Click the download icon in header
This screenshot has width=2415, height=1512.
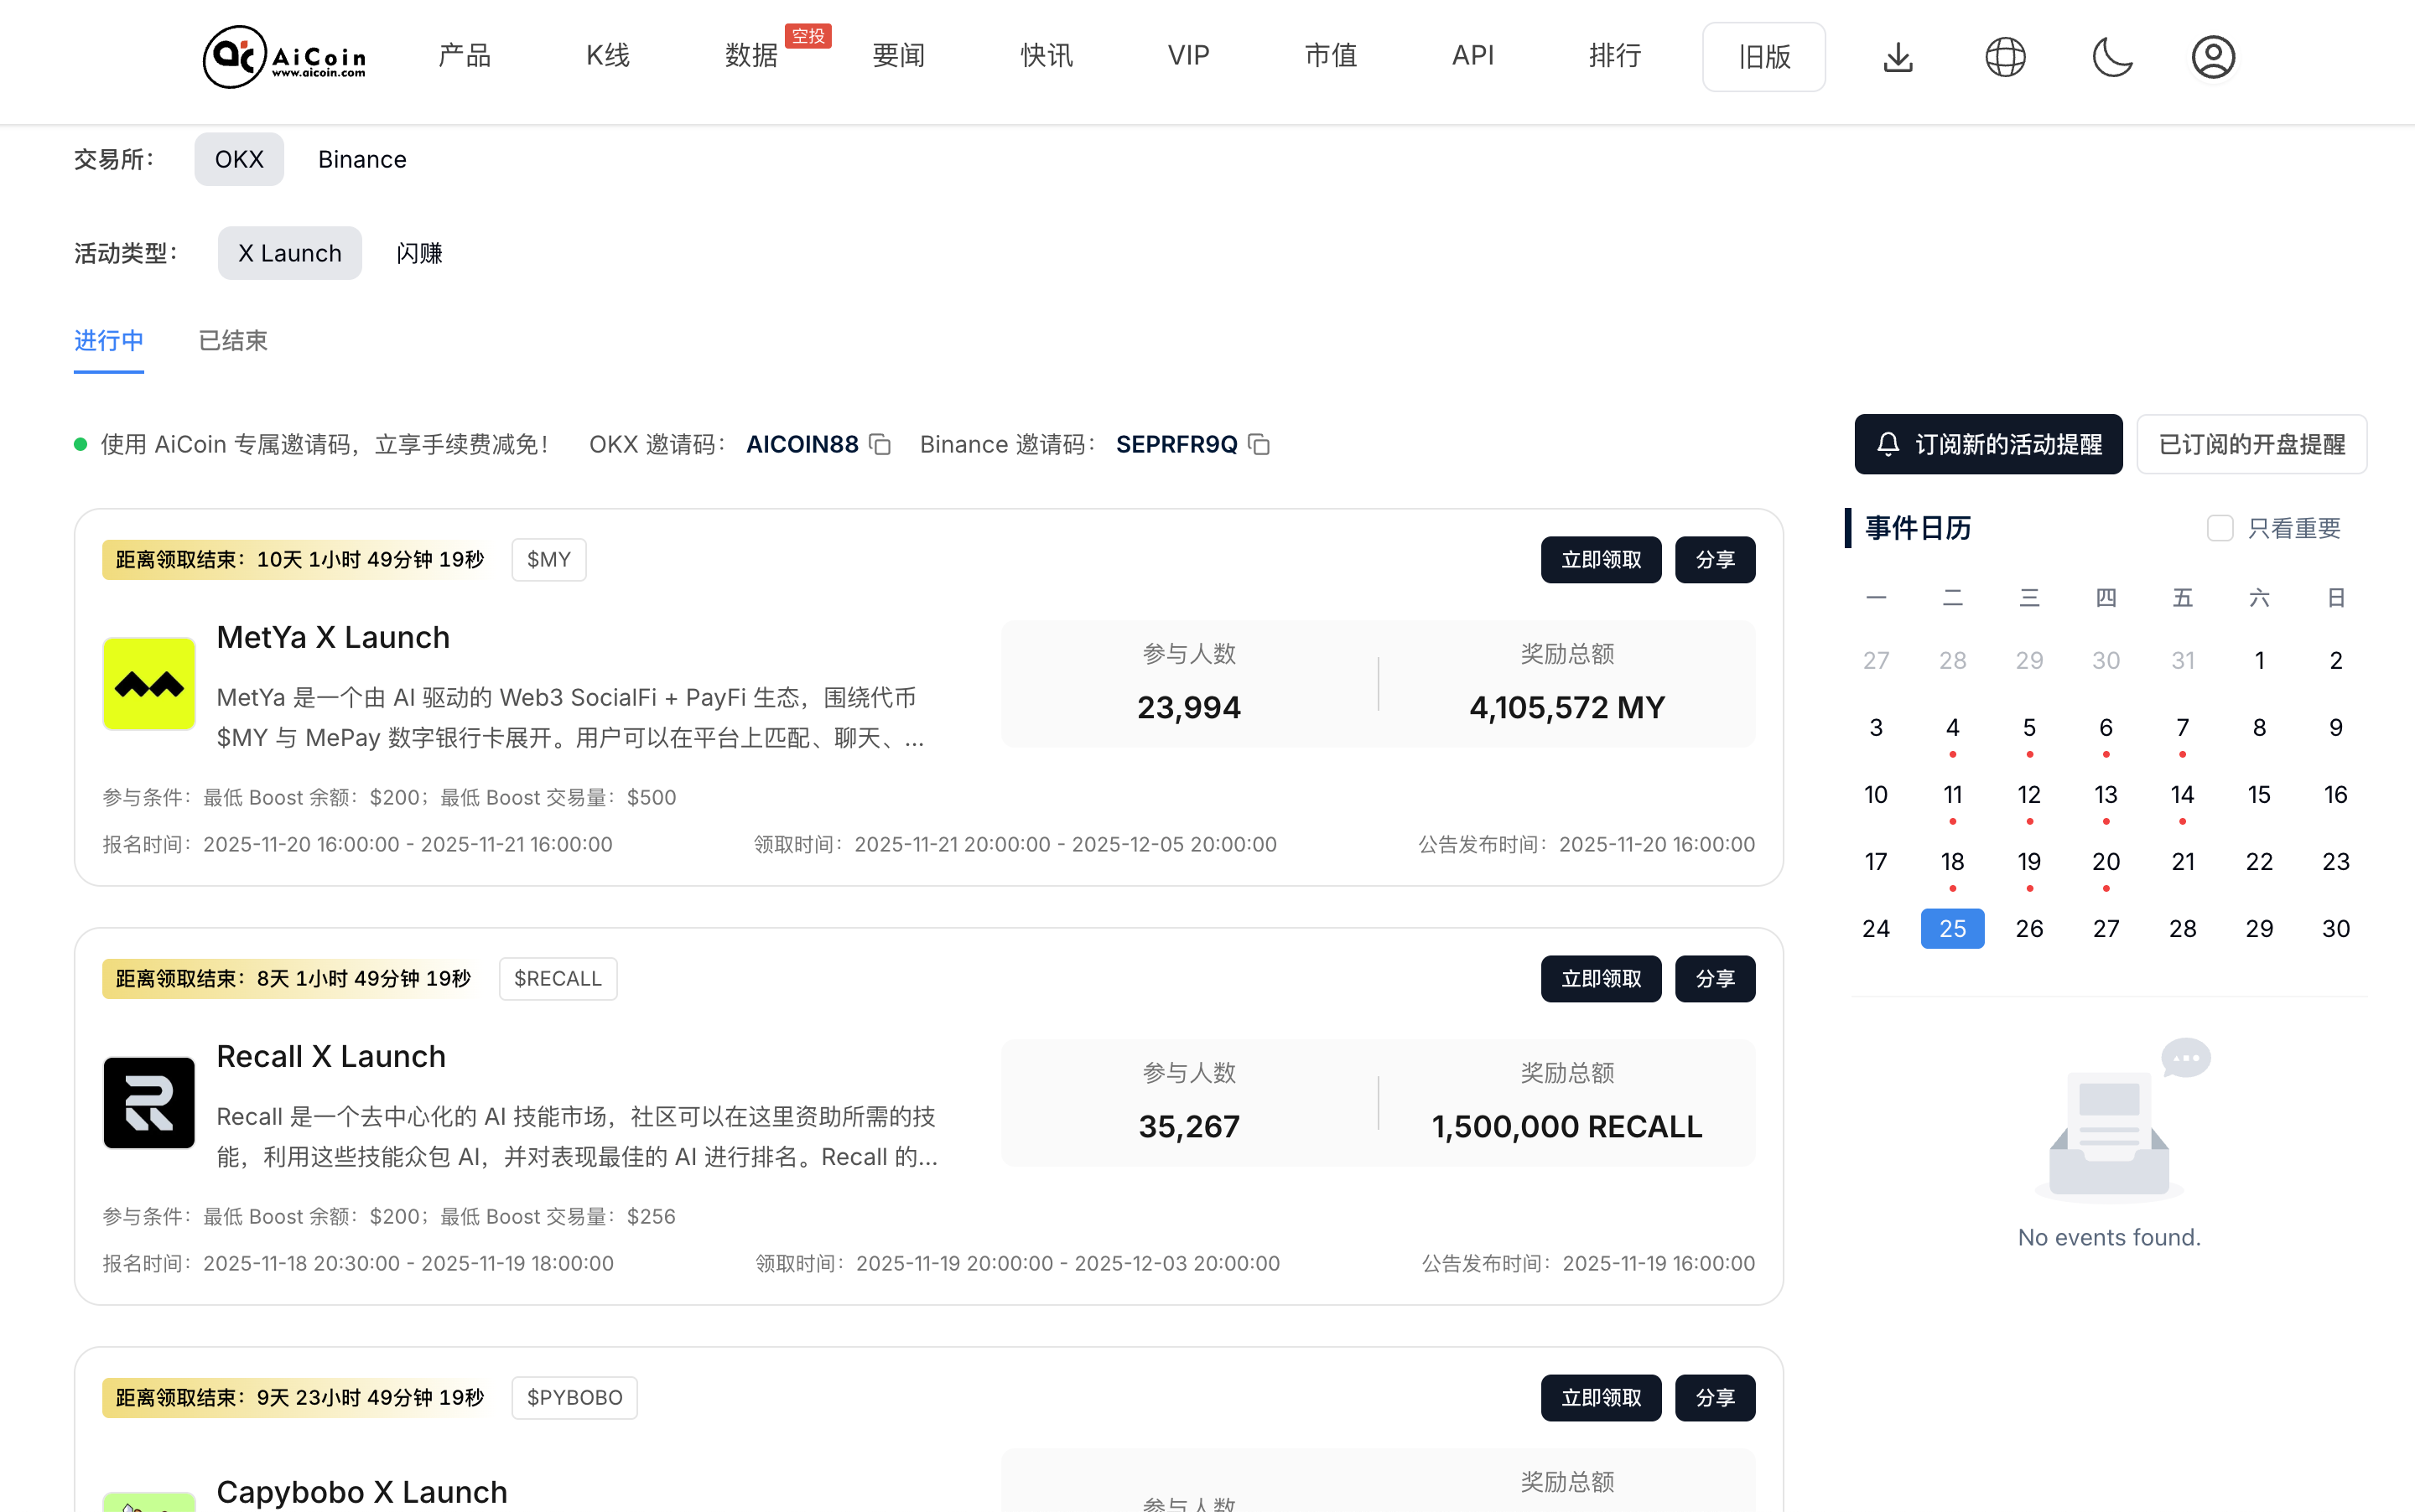[x=1898, y=57]
